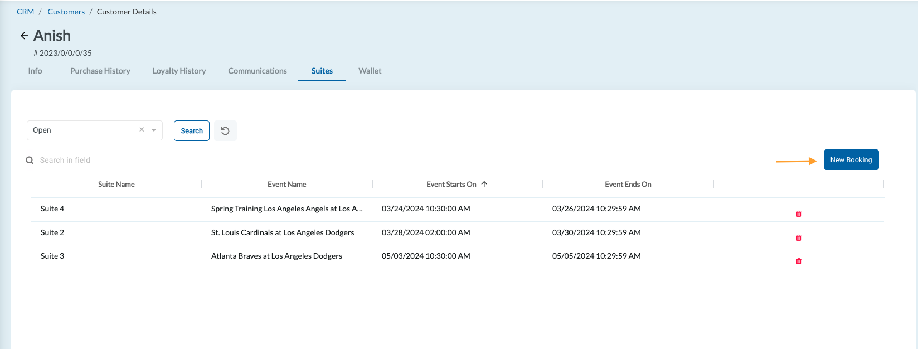This screenshot has height=349, width=918.
Task: Reset filters with the refresh icon
Action: coord(225,130)
